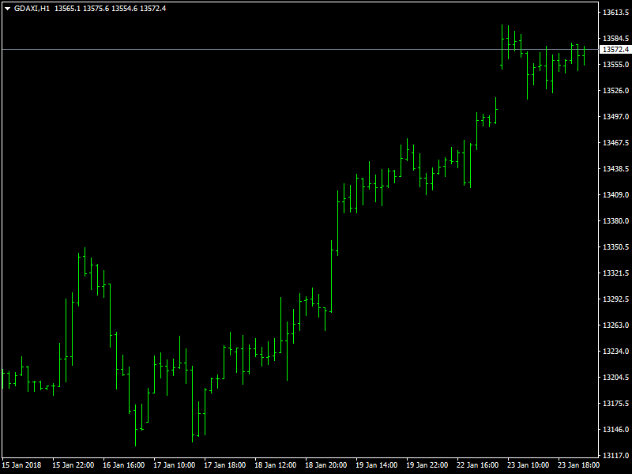
Task: Click the OHLC values 13565.1 13575.6 13554.6 13572.4
Action: tap(110, 9)
